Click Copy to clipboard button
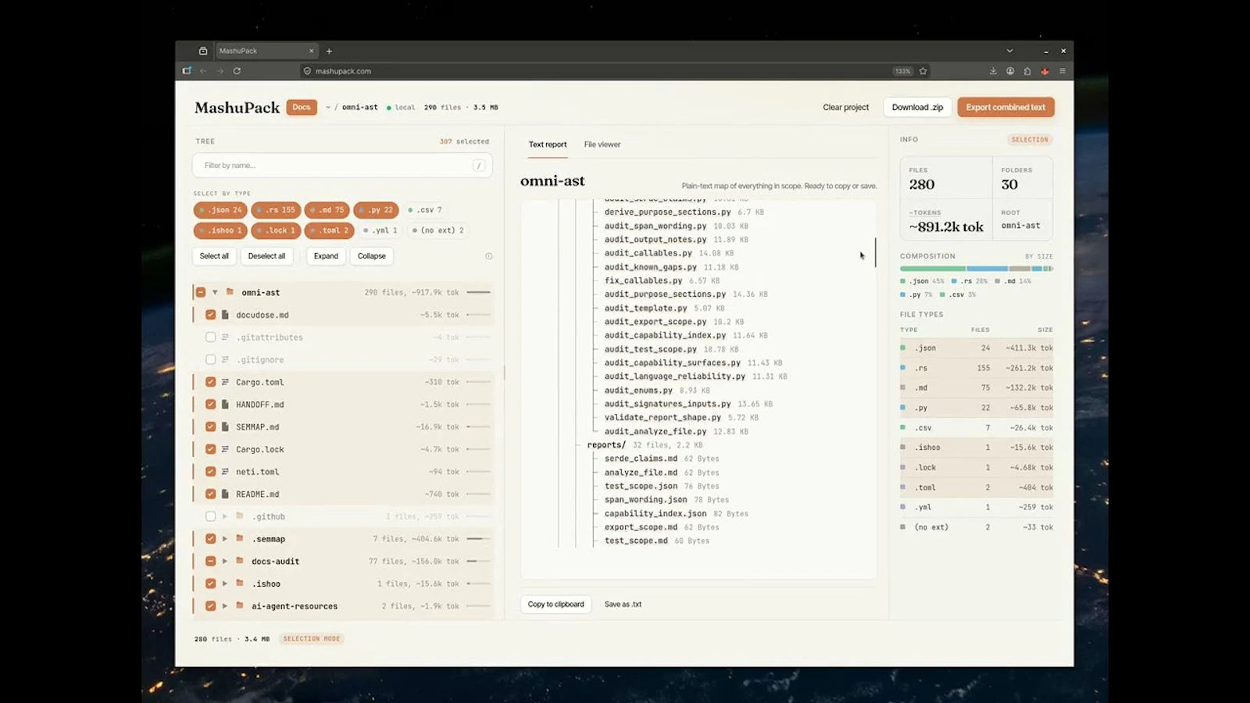 (x=555, y=605)
